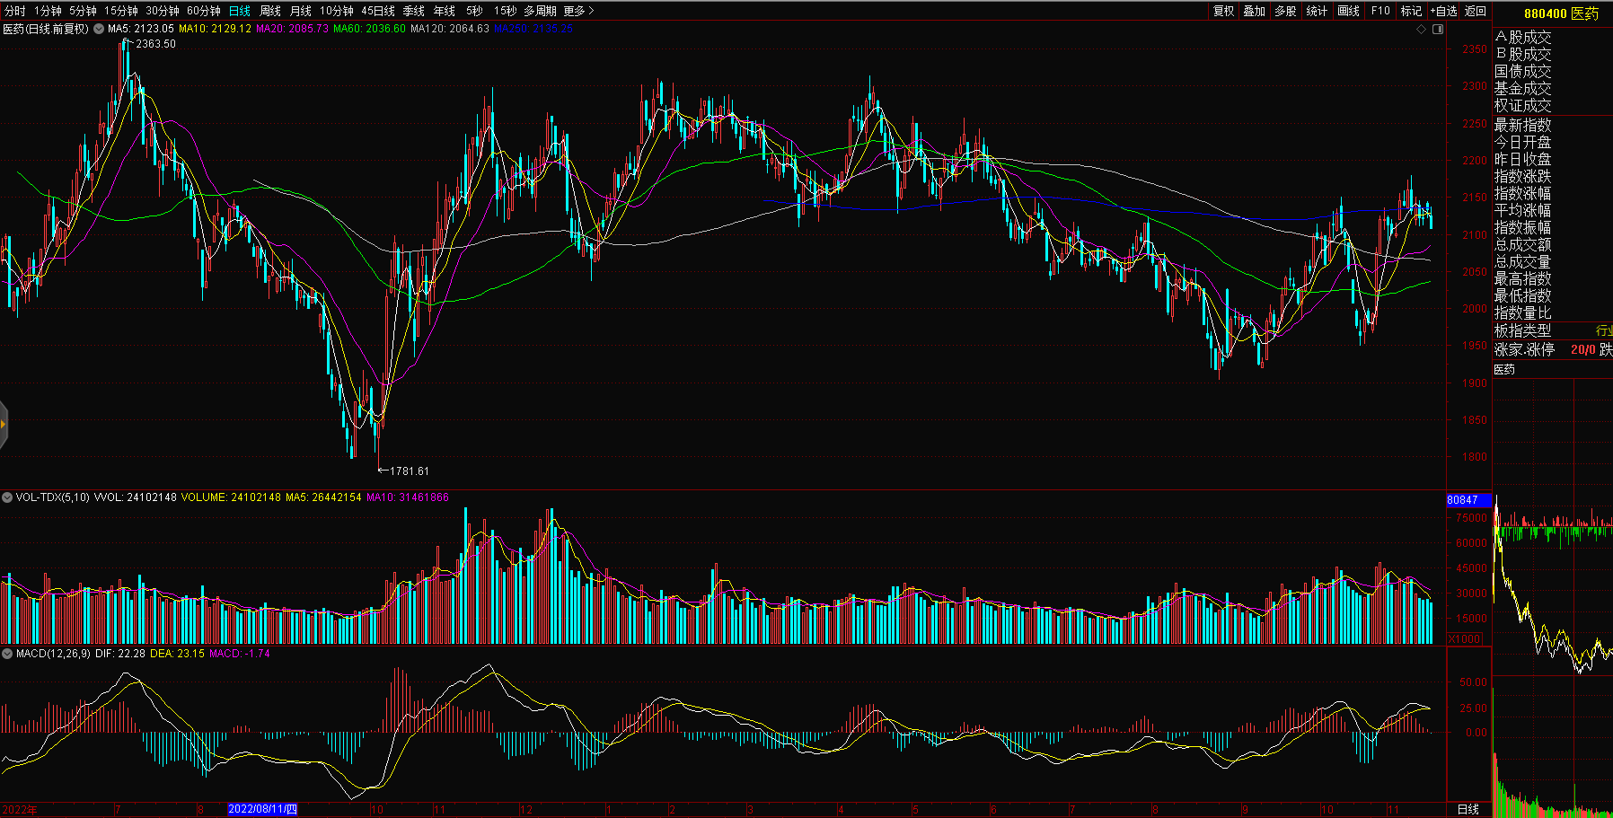Select the 15秒 period tab

(x=505, y=11)
